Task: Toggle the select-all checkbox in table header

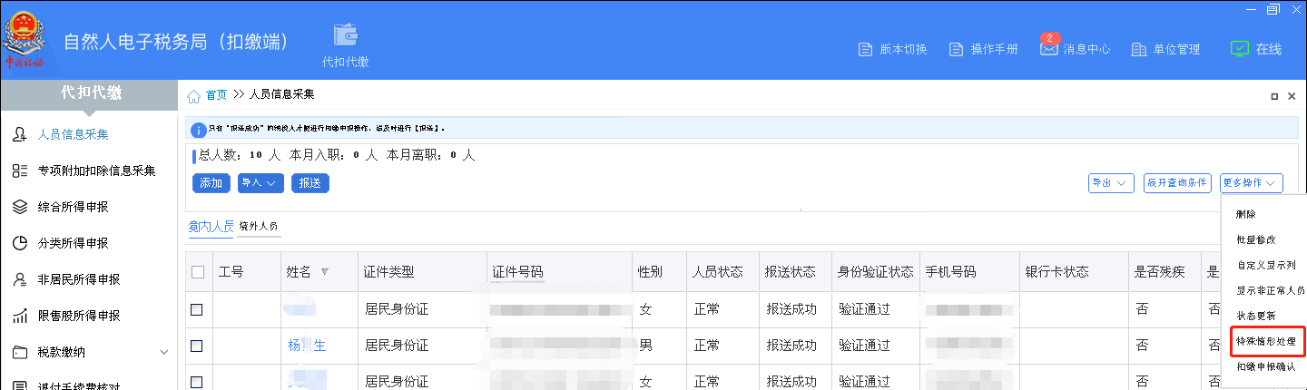Action: (x=198, y=272)
